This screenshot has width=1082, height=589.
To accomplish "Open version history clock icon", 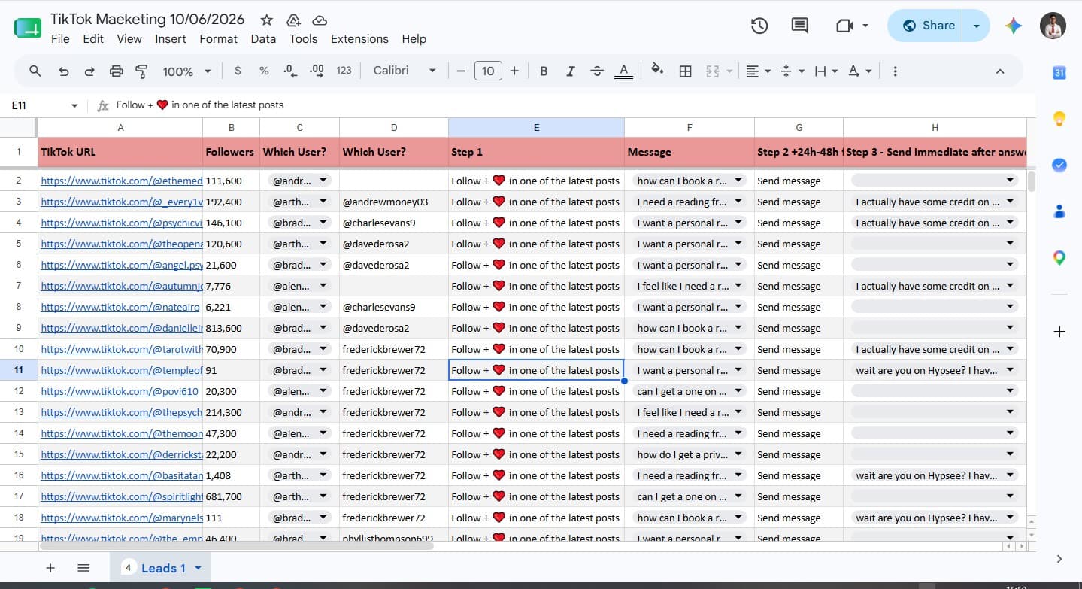I will tap(759, 26).
